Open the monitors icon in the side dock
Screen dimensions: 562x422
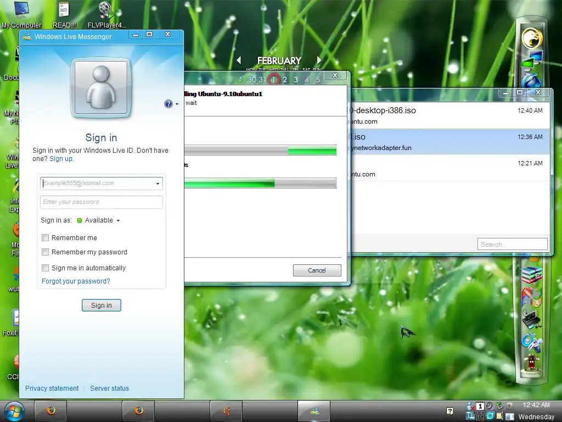532,59
